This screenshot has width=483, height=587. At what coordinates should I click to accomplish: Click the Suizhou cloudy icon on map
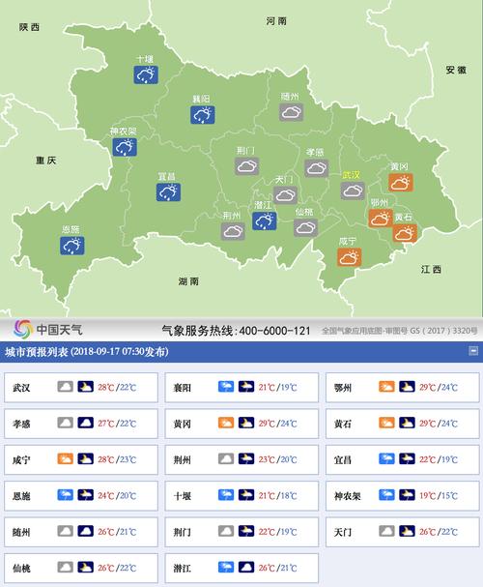pyautogui.click(x=291, y=112)
